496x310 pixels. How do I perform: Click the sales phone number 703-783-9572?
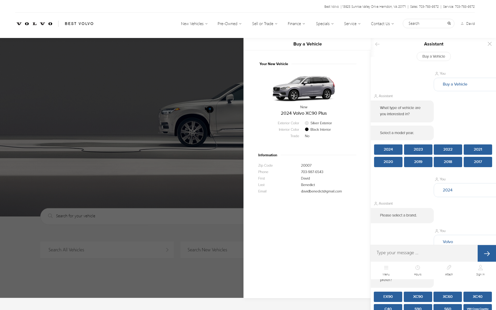pyautogui.click(x=429, y=7)
